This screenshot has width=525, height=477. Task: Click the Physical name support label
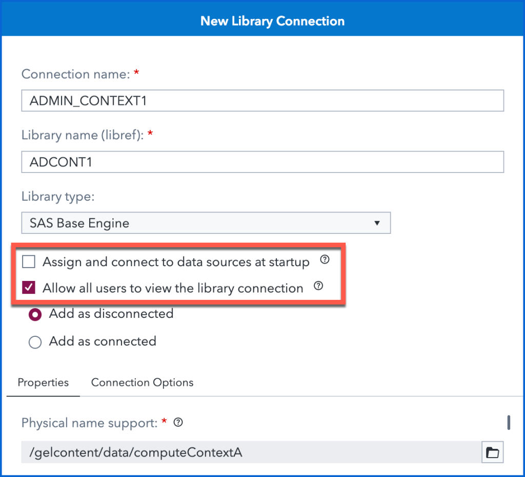(89, 423)
